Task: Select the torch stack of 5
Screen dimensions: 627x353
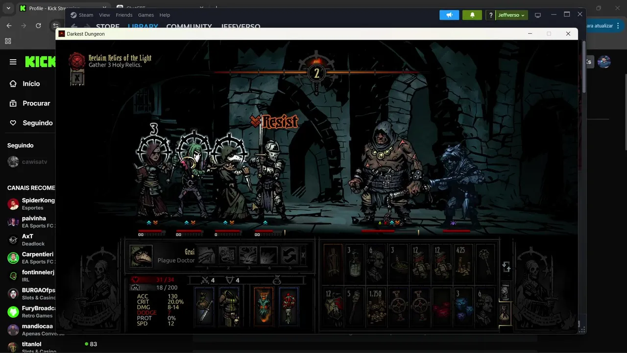Action: click(355, 307)
